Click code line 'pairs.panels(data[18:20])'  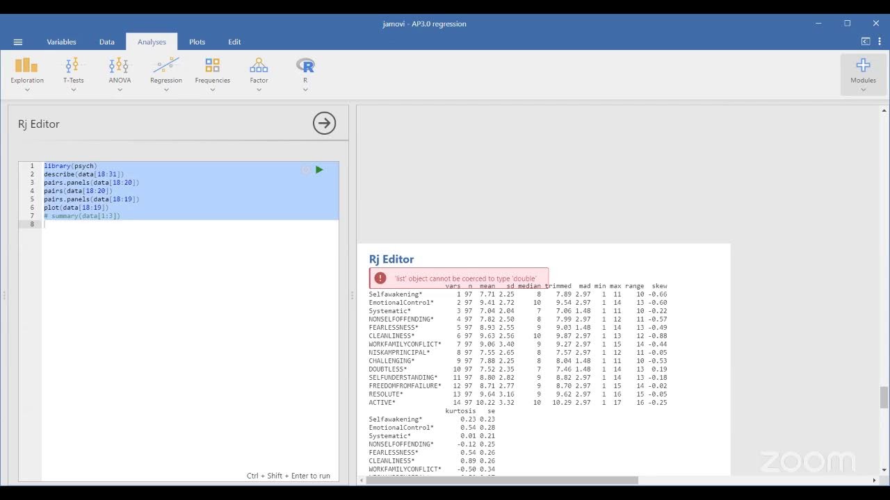point(91,183)
